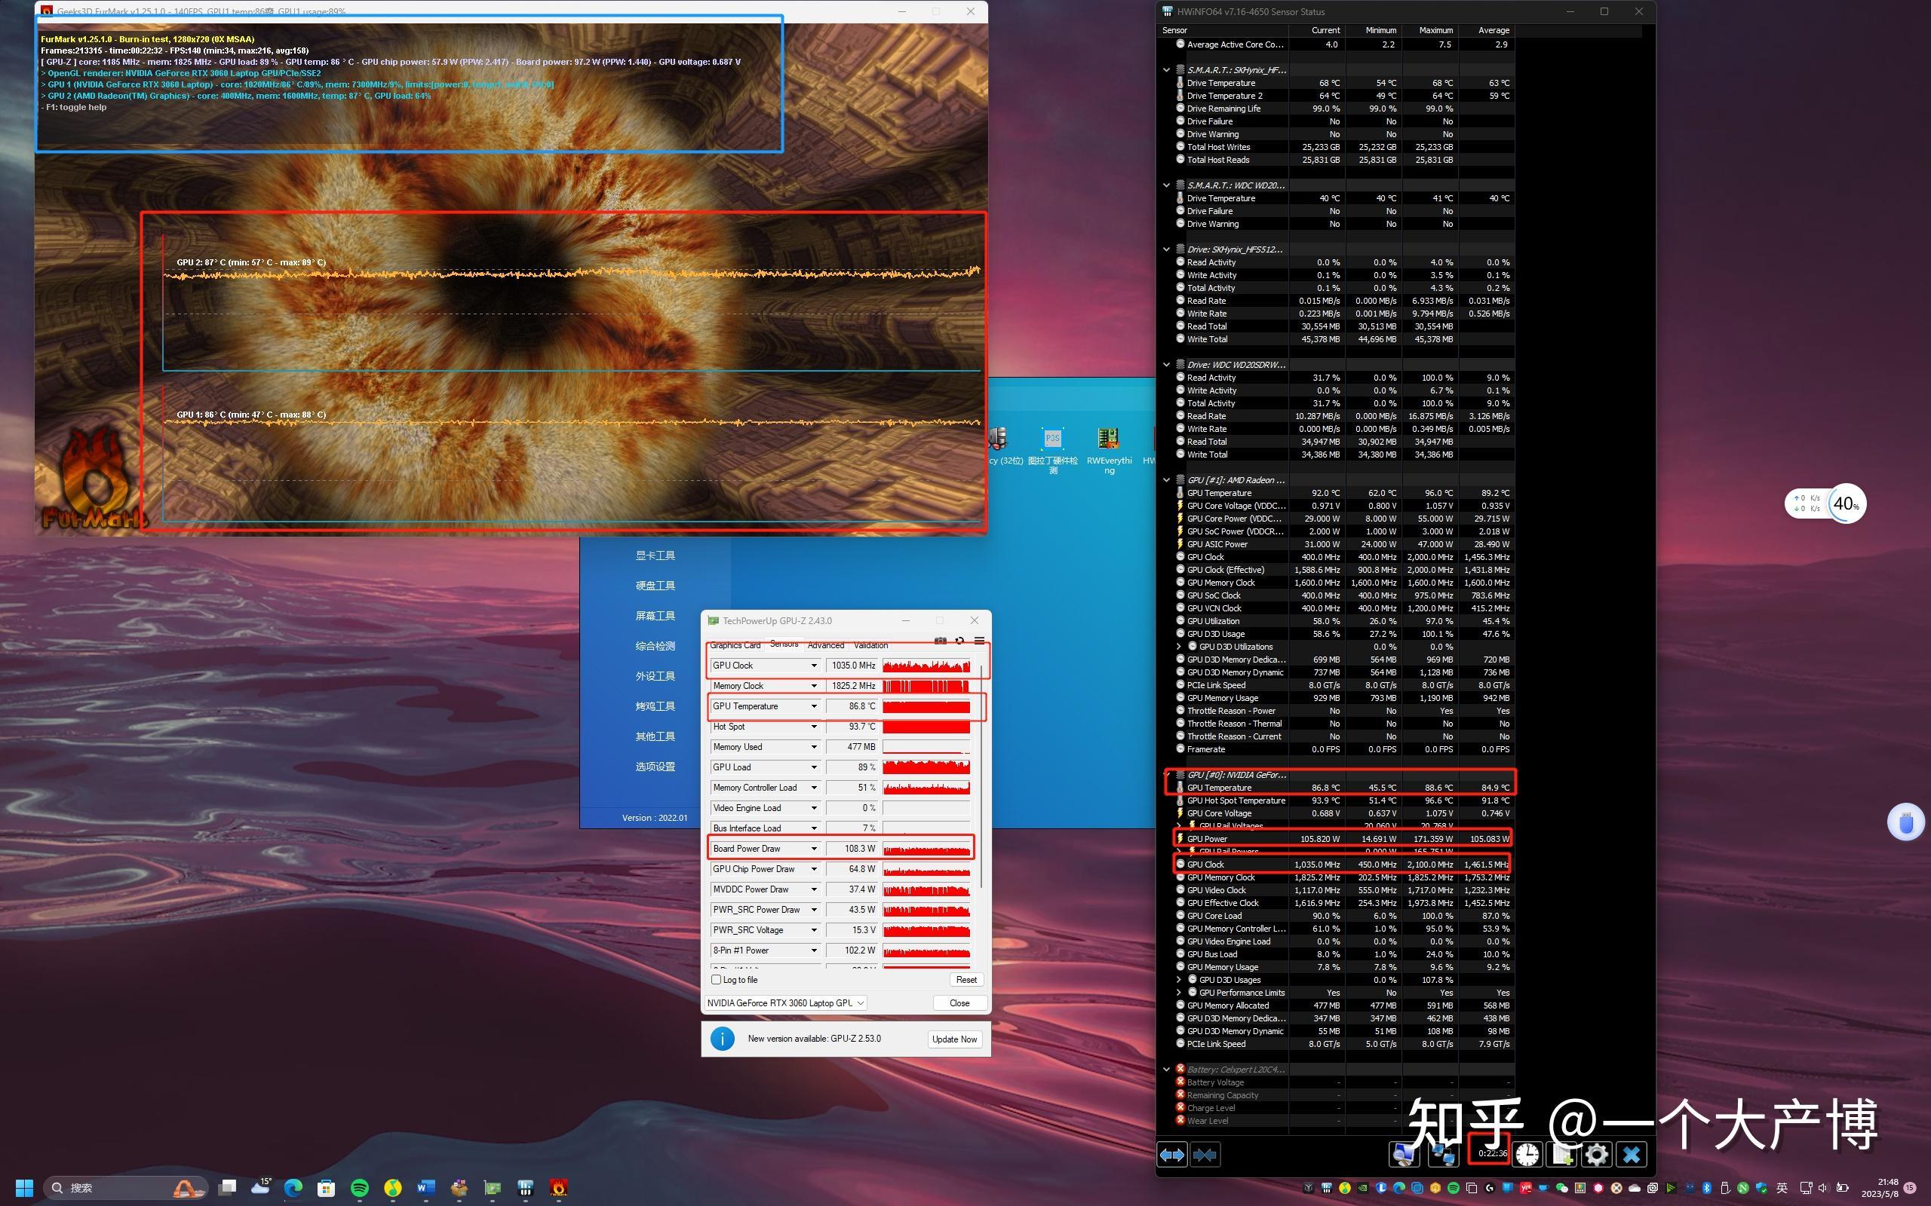This screenshot has width=1931, height=1206.
Task: Click the GPU-Z refresh icon
Action: [x=959, y=641]
